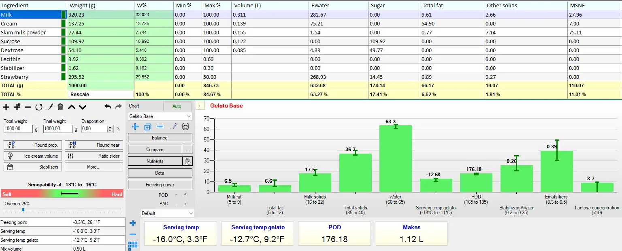This screenshot has height=251, width=622.
Task: Click the clipboard icon beside Nutrients
Action: (187, 161)
